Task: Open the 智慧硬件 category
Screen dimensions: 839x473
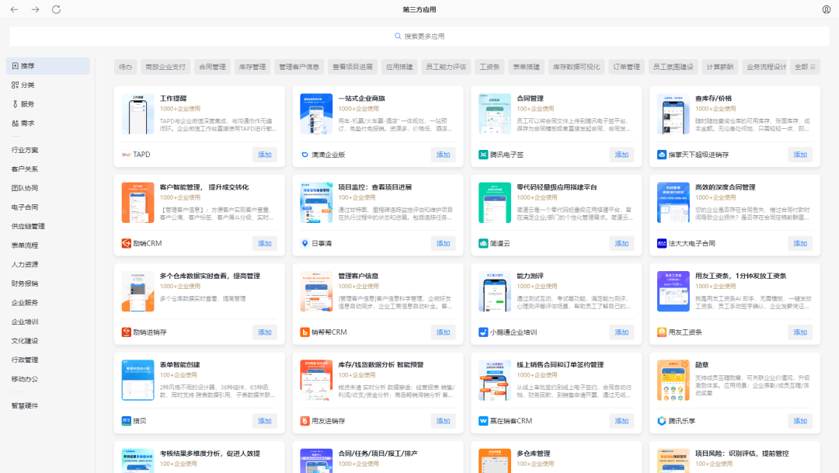Action: point(25,405)
